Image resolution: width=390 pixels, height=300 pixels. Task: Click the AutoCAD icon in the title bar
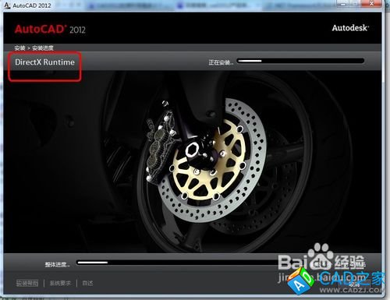click(7, 5)
